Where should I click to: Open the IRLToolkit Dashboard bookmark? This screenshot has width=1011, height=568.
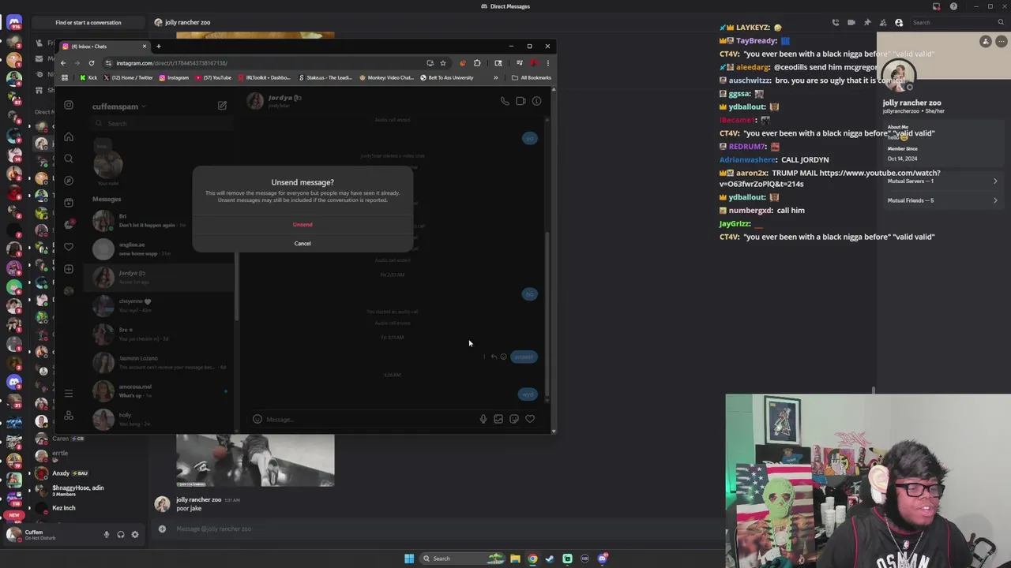point(264,78)
